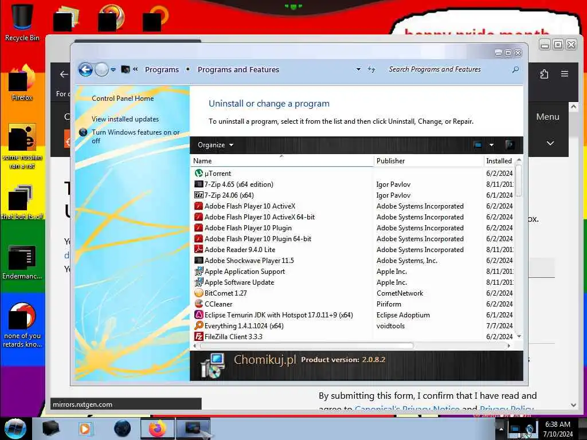
Task: Open the media player taskbar icon
Action: (85, 429)
